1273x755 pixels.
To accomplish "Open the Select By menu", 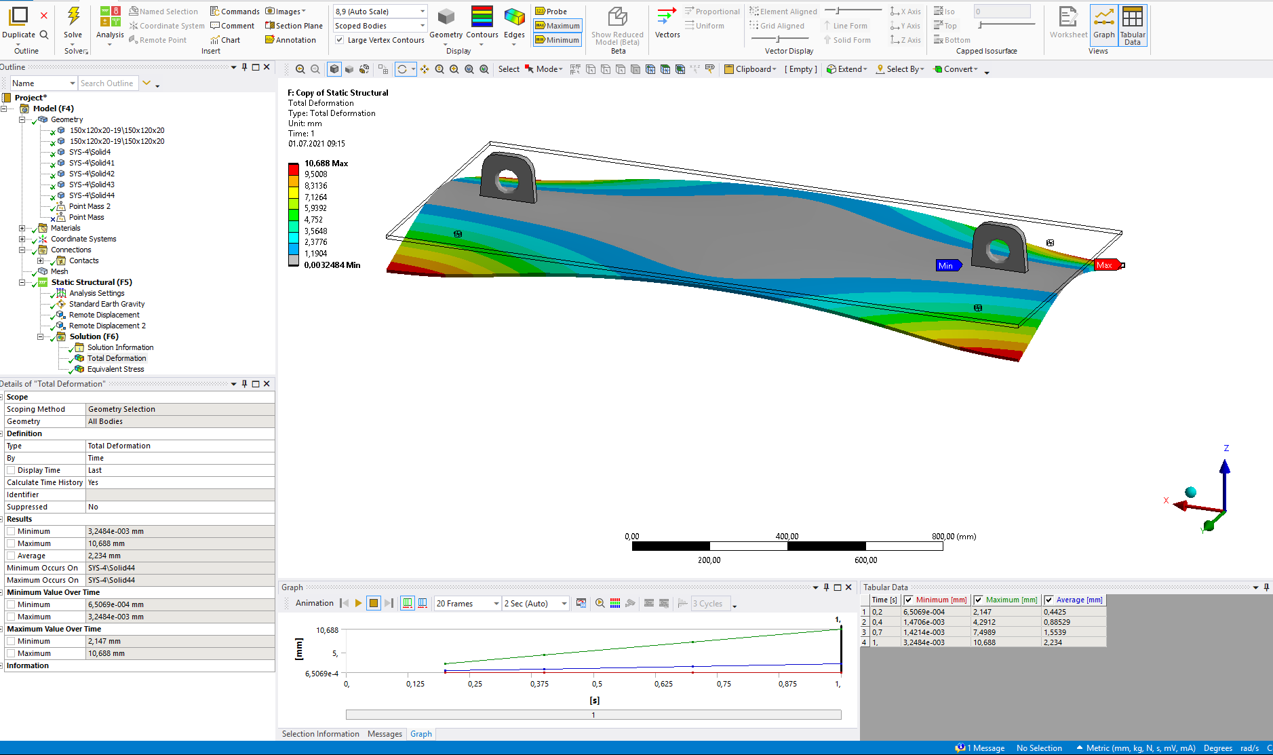I will [x=900, y=69].
